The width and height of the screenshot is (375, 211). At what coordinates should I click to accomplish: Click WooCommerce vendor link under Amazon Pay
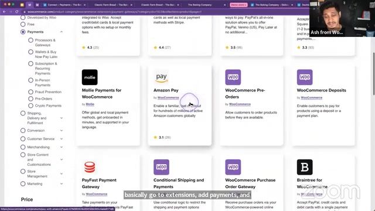click(168, 98)
